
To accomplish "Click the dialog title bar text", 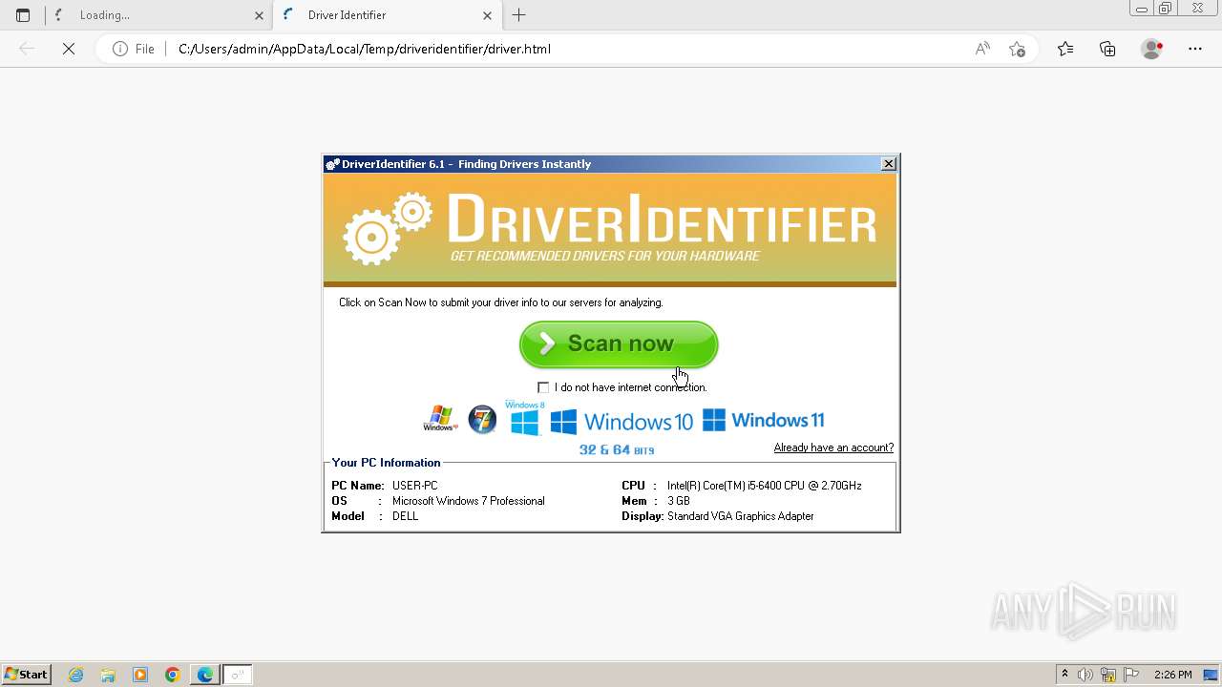I will tap(466, 164).
